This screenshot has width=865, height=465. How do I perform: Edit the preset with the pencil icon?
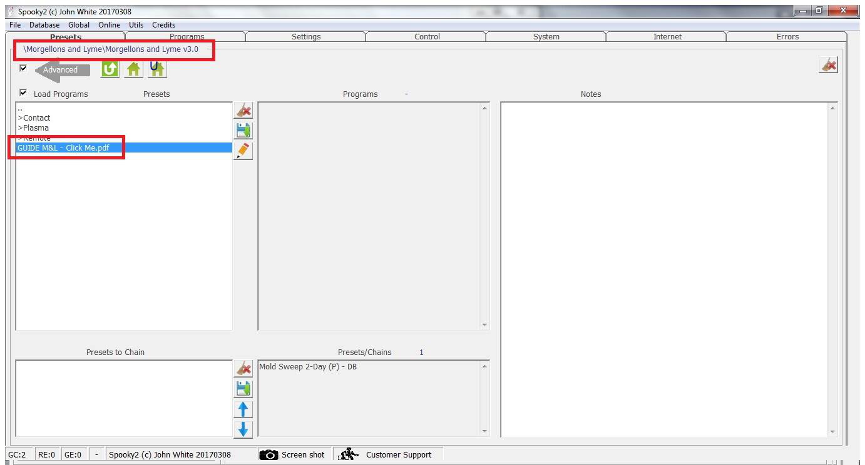coord(243,151)
